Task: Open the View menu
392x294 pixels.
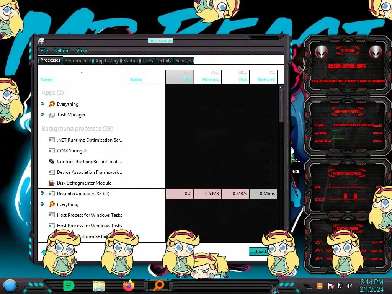Action: 82,51
